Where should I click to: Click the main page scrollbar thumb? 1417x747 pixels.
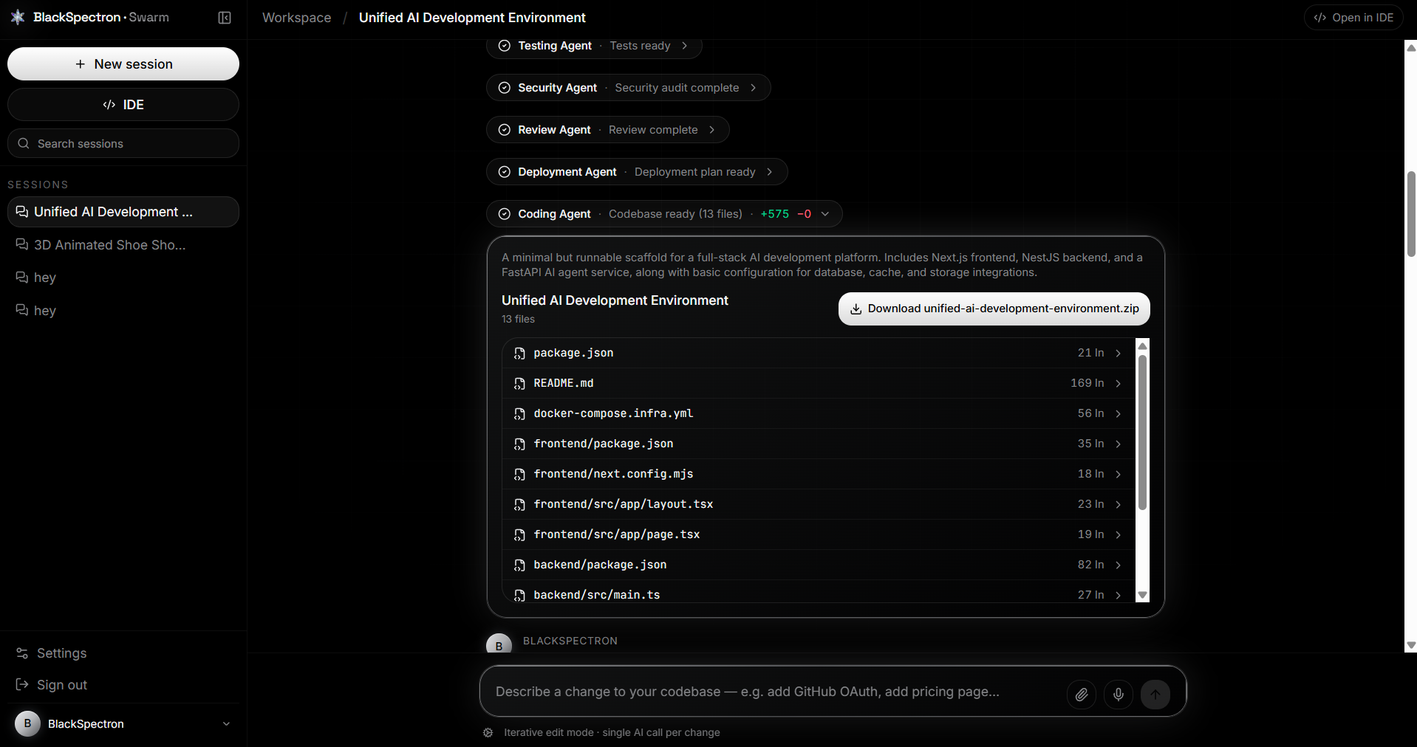coord(1411,214)
